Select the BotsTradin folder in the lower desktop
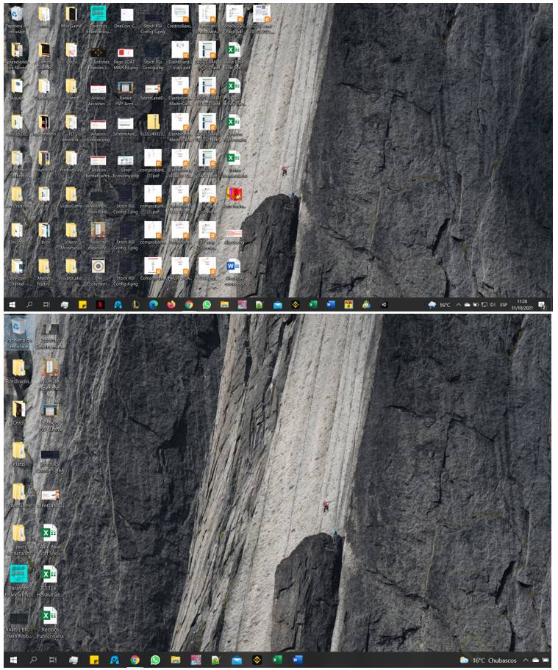558x670 pixels. click(x=18, y=372)
